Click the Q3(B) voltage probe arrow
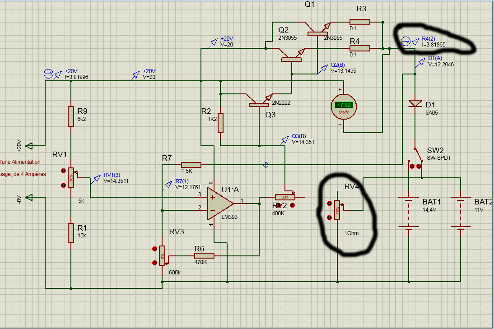 284,140
